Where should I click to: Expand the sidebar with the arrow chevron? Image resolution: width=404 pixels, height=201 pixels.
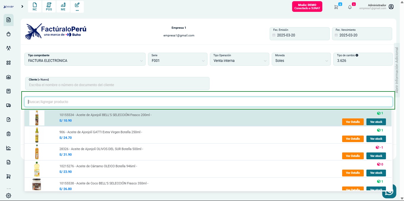pos(22,6)
